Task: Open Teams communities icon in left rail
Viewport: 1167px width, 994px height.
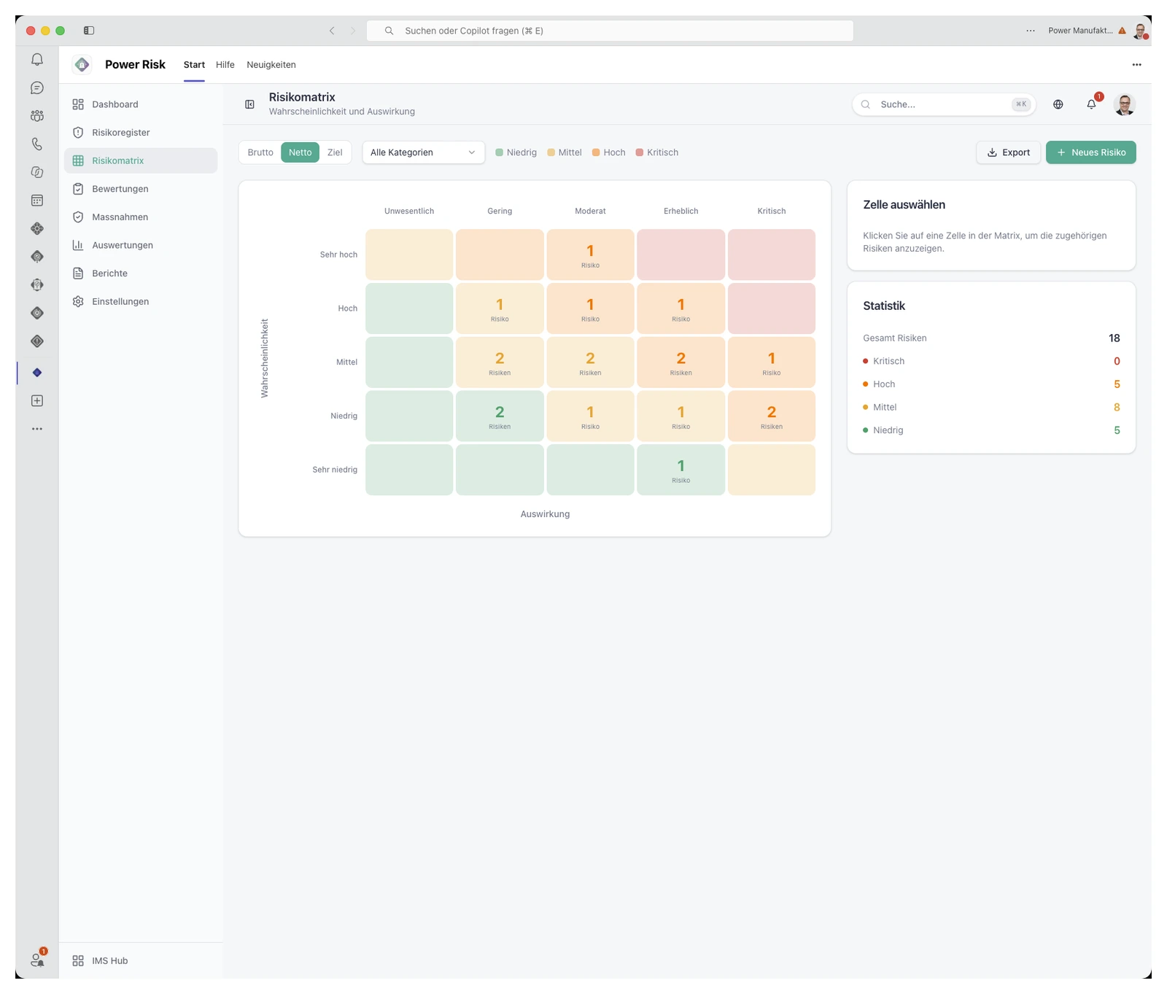Action: 37,116
